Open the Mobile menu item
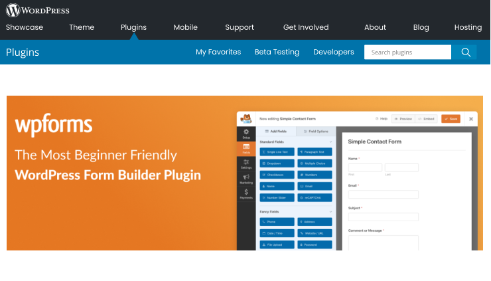 186,27
